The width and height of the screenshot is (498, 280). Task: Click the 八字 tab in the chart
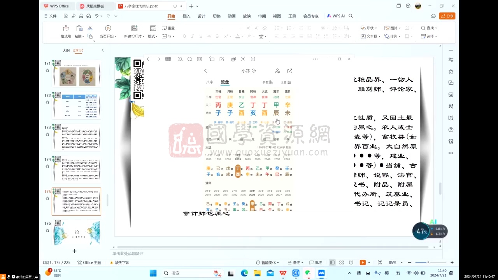pyautogui.click(x=210, y=82)
